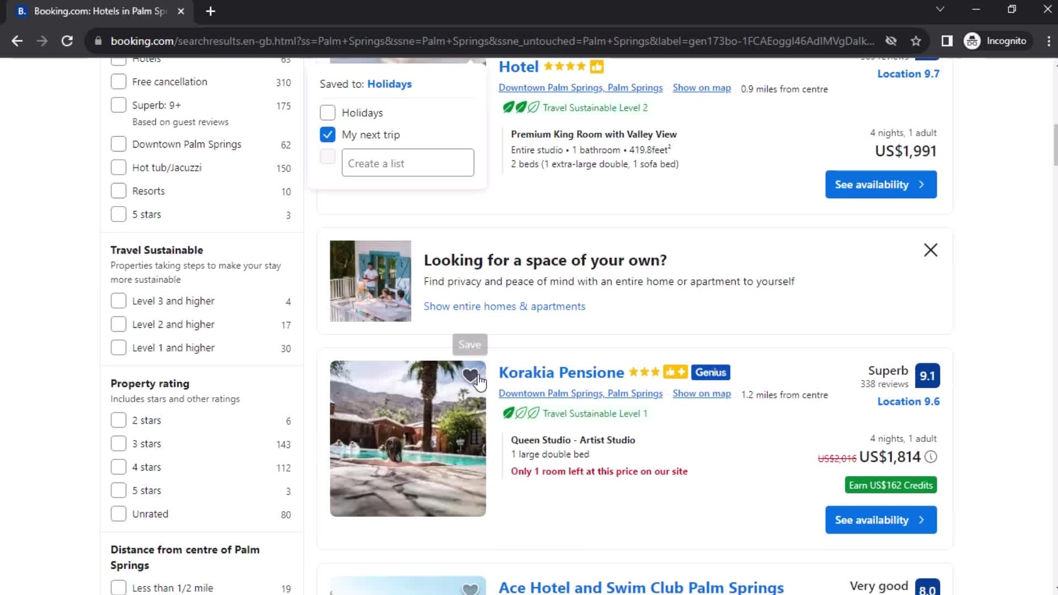Select Level 2 and higher sustainability filter

(118, 324)
